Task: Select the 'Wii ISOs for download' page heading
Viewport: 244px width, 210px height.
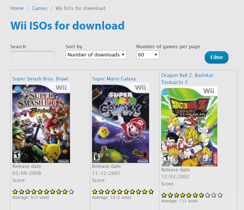Action: [x=67, y=26]
